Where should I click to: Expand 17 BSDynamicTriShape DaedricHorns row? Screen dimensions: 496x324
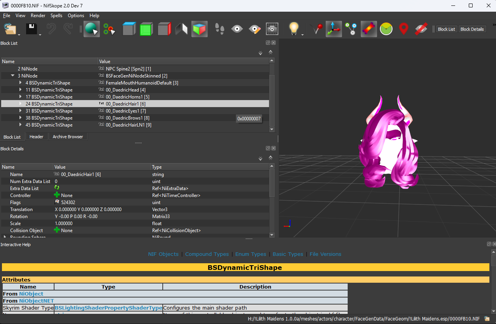point(21,97)
